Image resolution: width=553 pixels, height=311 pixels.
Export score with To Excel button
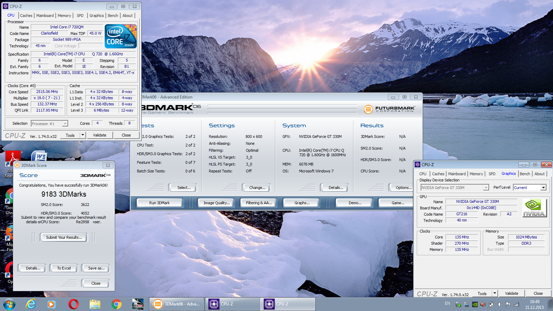click(64, 268)
